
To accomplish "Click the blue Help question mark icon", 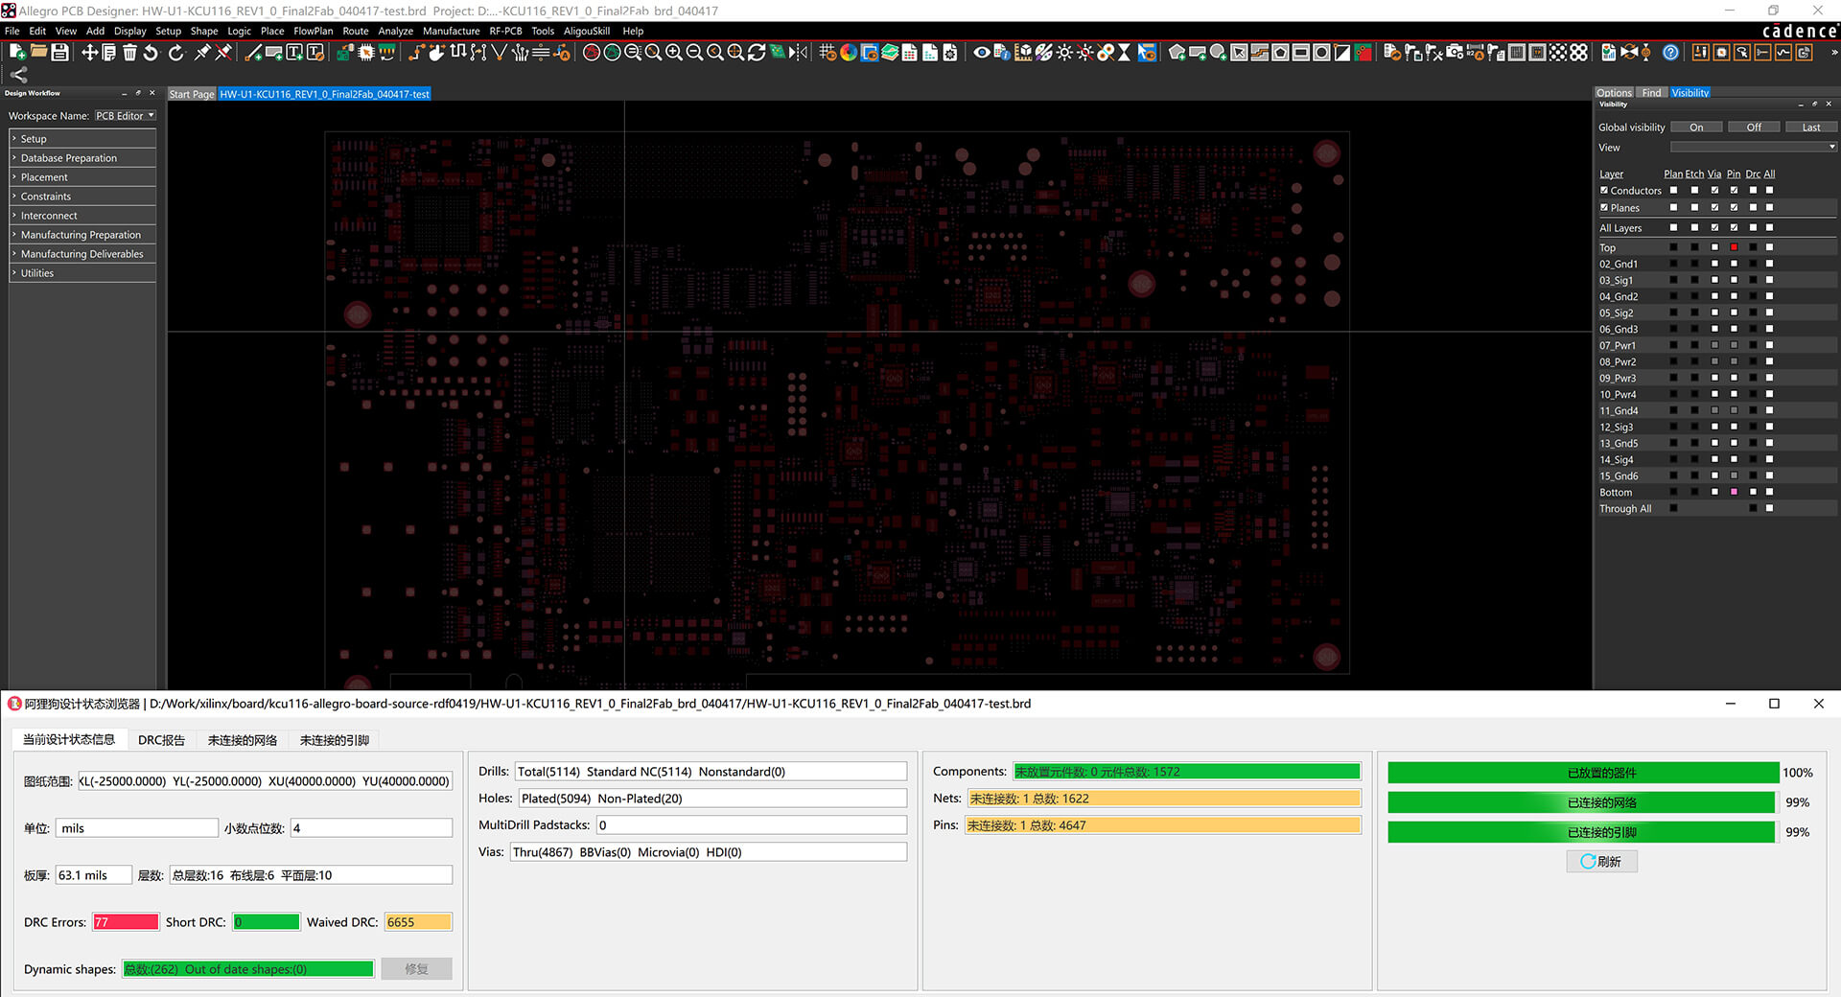I will pyautogui.click(x=1670, y=52).
